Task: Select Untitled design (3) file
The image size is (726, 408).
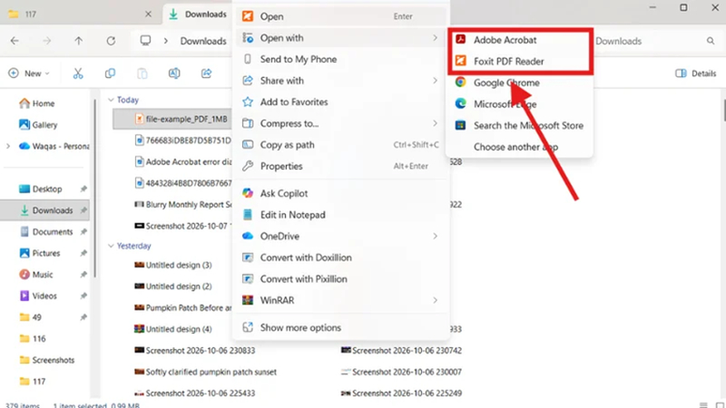Action: [x=173, y=265]
